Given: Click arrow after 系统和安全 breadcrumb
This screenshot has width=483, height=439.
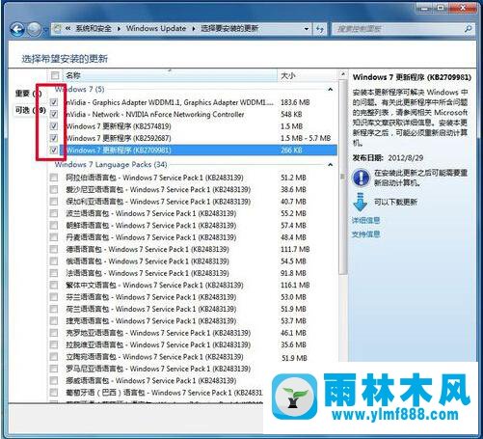Looking at the screenshot, I should [119, 29].
